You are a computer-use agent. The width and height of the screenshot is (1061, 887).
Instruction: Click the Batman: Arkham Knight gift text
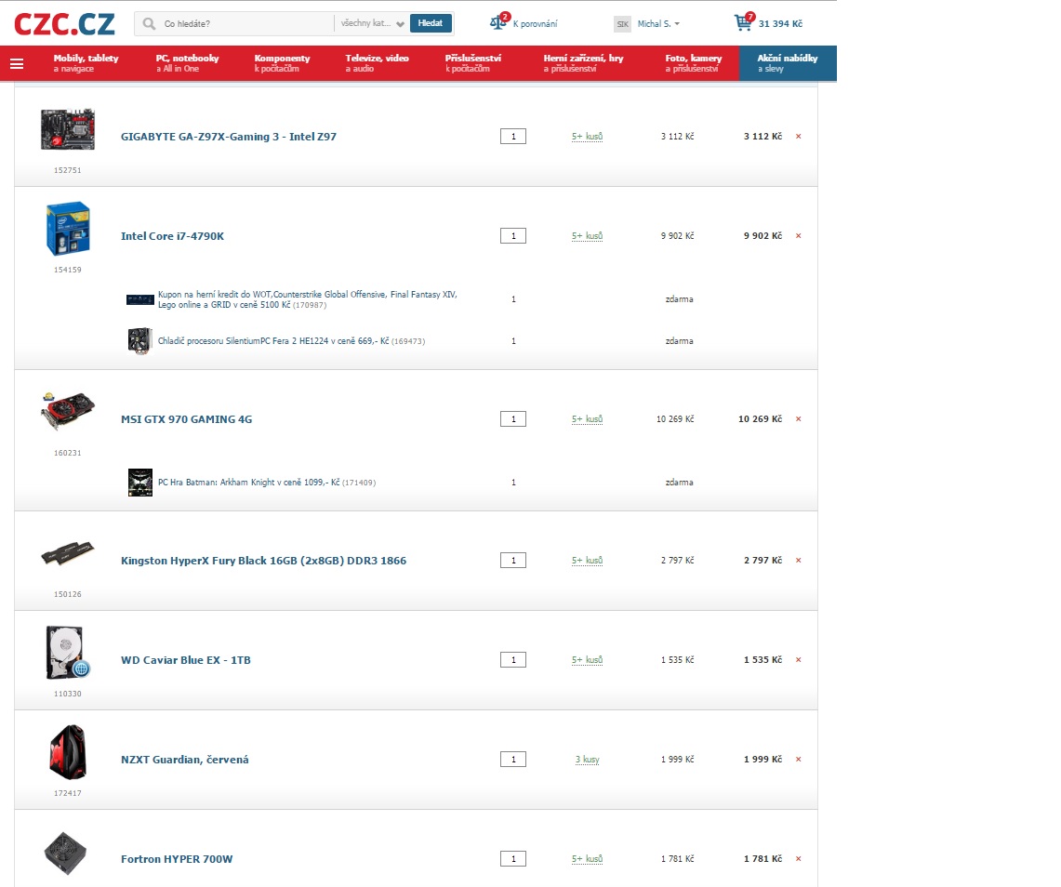(267, 483)
